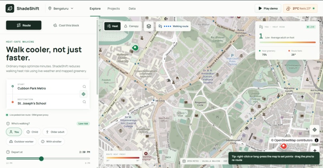Screen dimensions: 323x168
Task: Click the footprints icon in heat risk card
Action: [261, 27]
